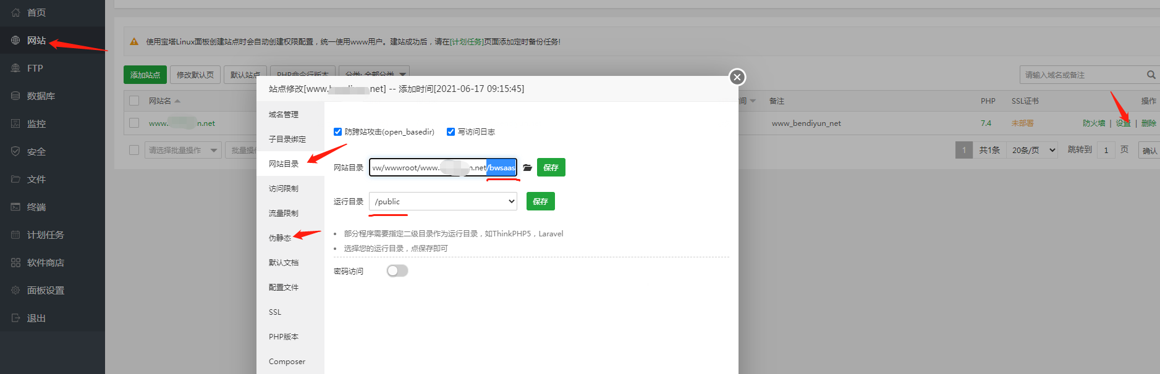This screenshot has height=374, width=1160.
Task: Click the 默认站点 button
Action: 245,75
